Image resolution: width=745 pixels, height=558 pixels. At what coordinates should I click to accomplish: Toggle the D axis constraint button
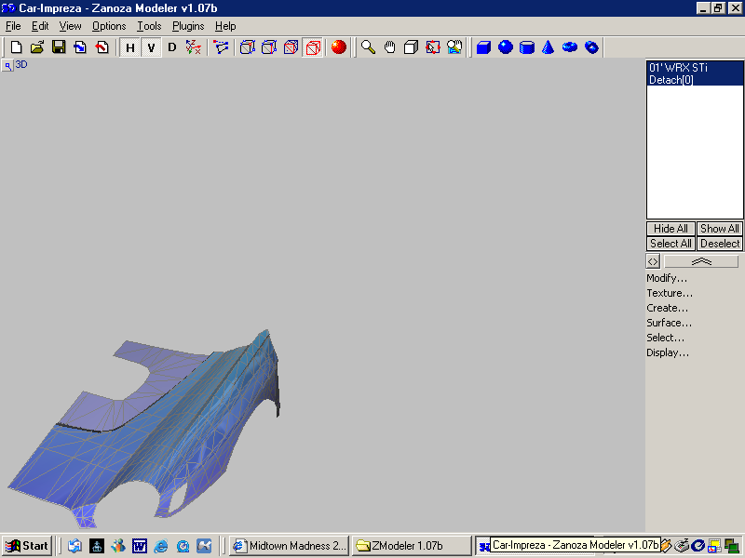(x=171, y=47)
